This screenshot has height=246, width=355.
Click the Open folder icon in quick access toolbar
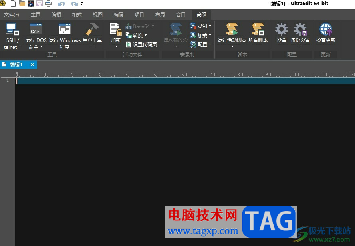pyautogui.click(x=22, y=4)
